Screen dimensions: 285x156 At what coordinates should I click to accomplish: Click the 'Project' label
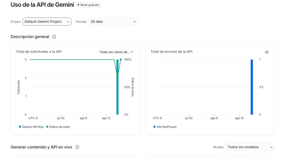tap(16, 22)
